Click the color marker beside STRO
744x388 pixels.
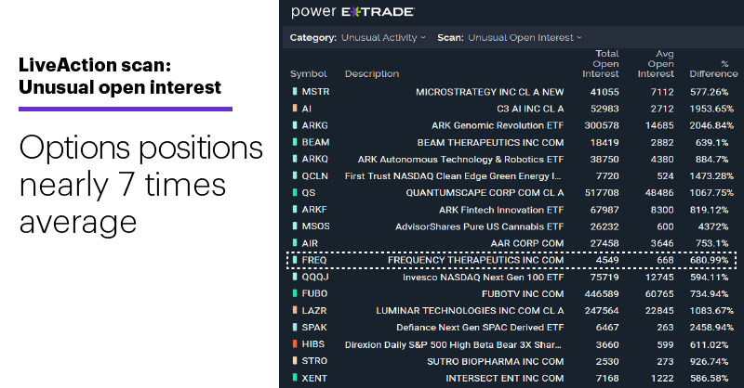click(295, 360)
